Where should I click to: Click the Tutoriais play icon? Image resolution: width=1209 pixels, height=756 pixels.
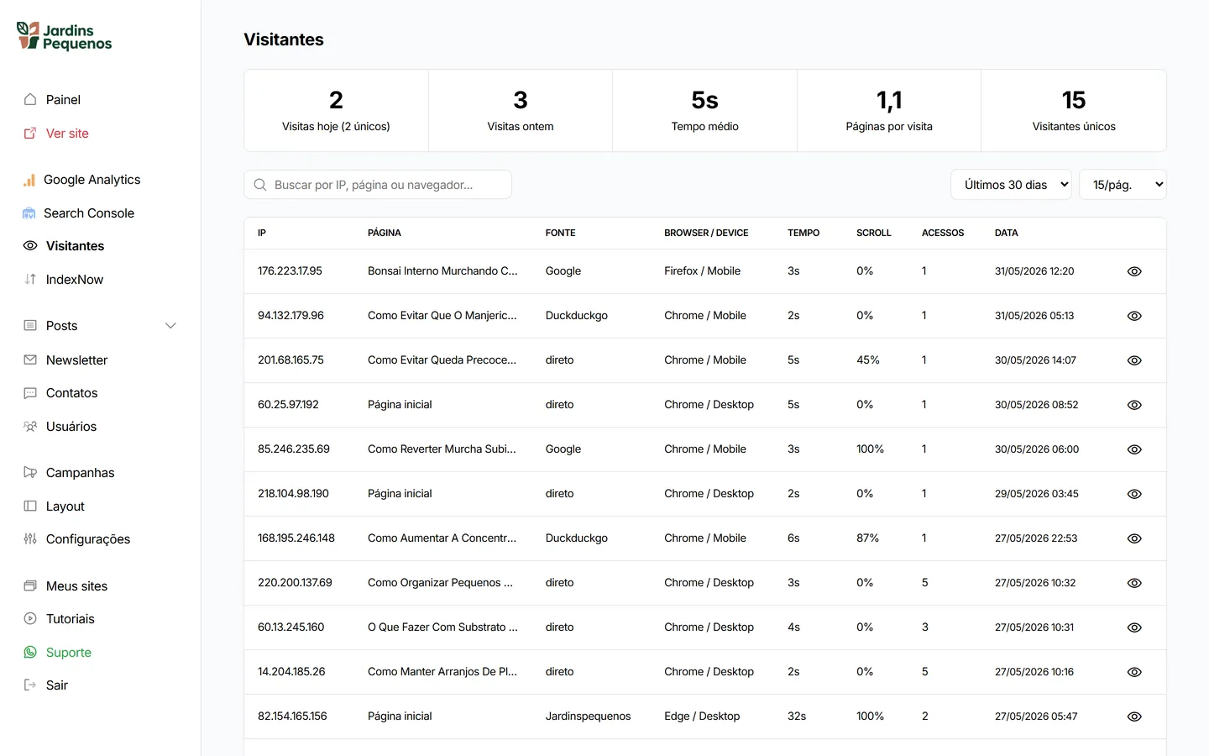(30, 618)
